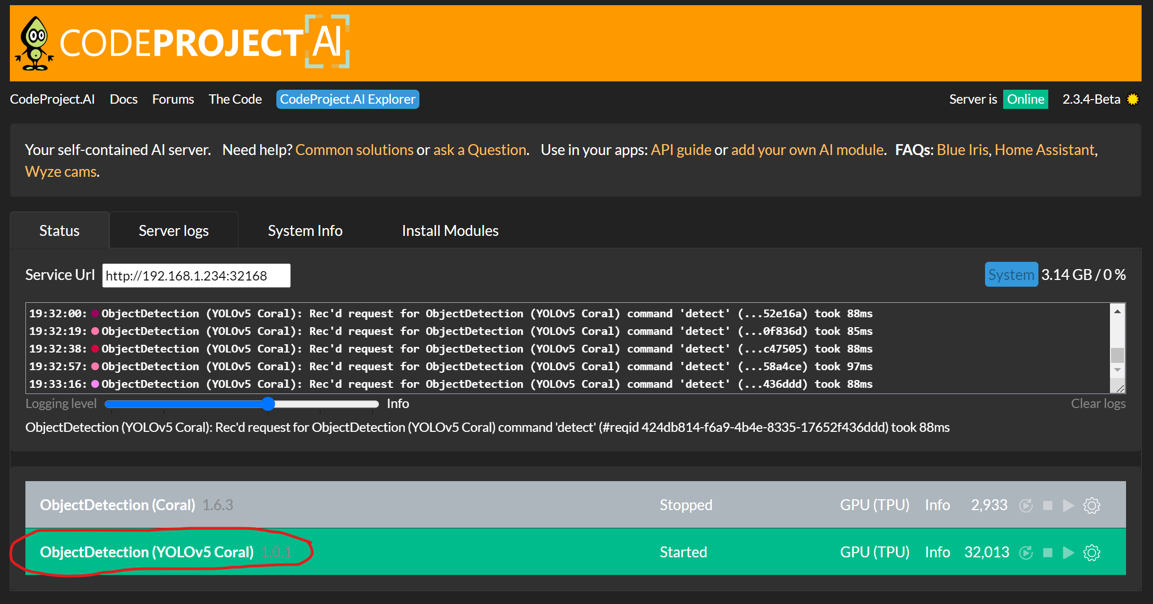This screenshot has width=1153, height=604.
Task: Click the Service Url input field
Action: (x=196, y=275)
